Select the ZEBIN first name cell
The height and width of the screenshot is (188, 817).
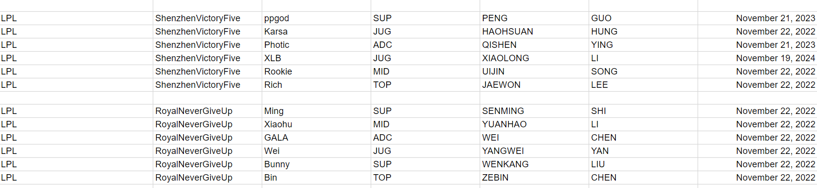click(534, 178)
